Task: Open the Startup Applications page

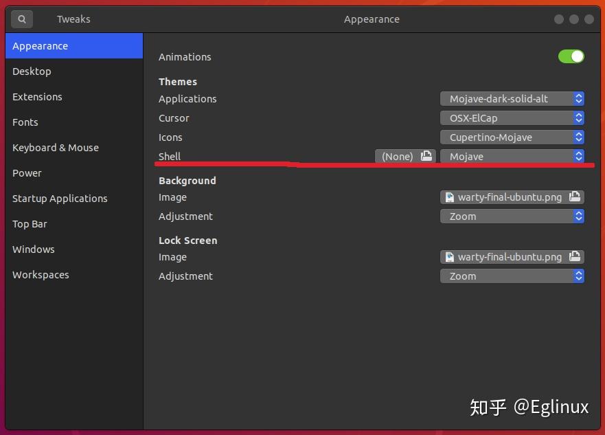Action: pos(60,198)
